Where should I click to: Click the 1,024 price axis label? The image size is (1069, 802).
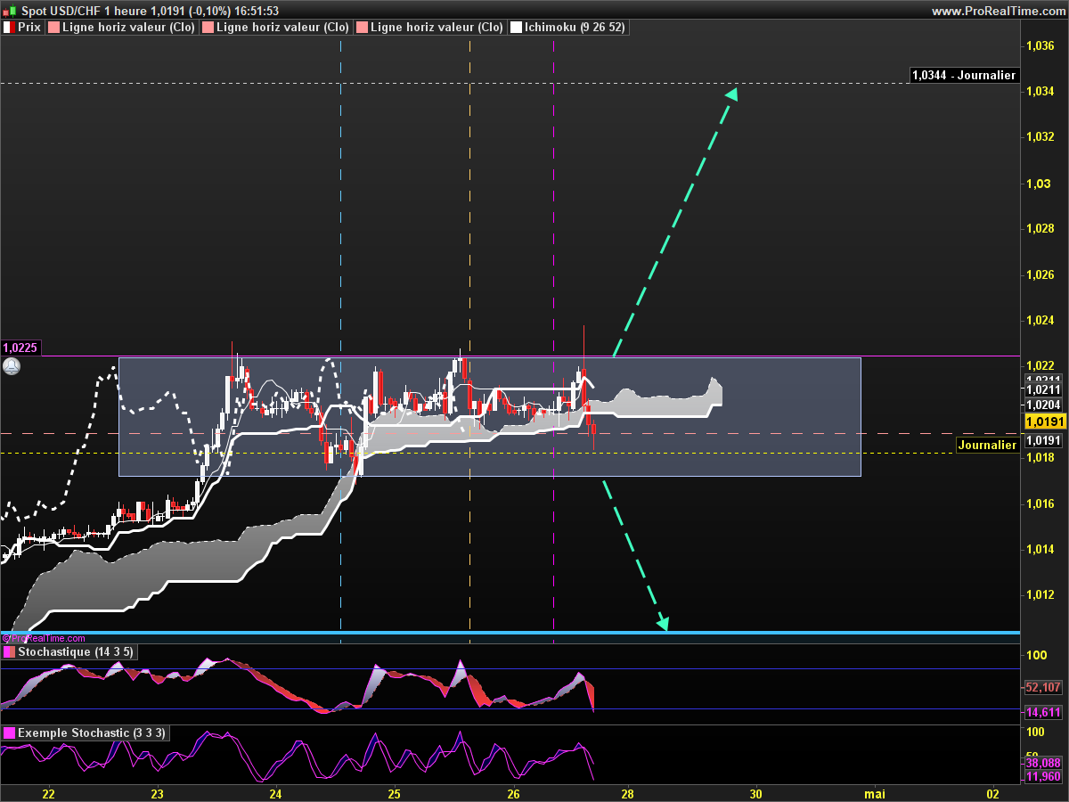1040,321
